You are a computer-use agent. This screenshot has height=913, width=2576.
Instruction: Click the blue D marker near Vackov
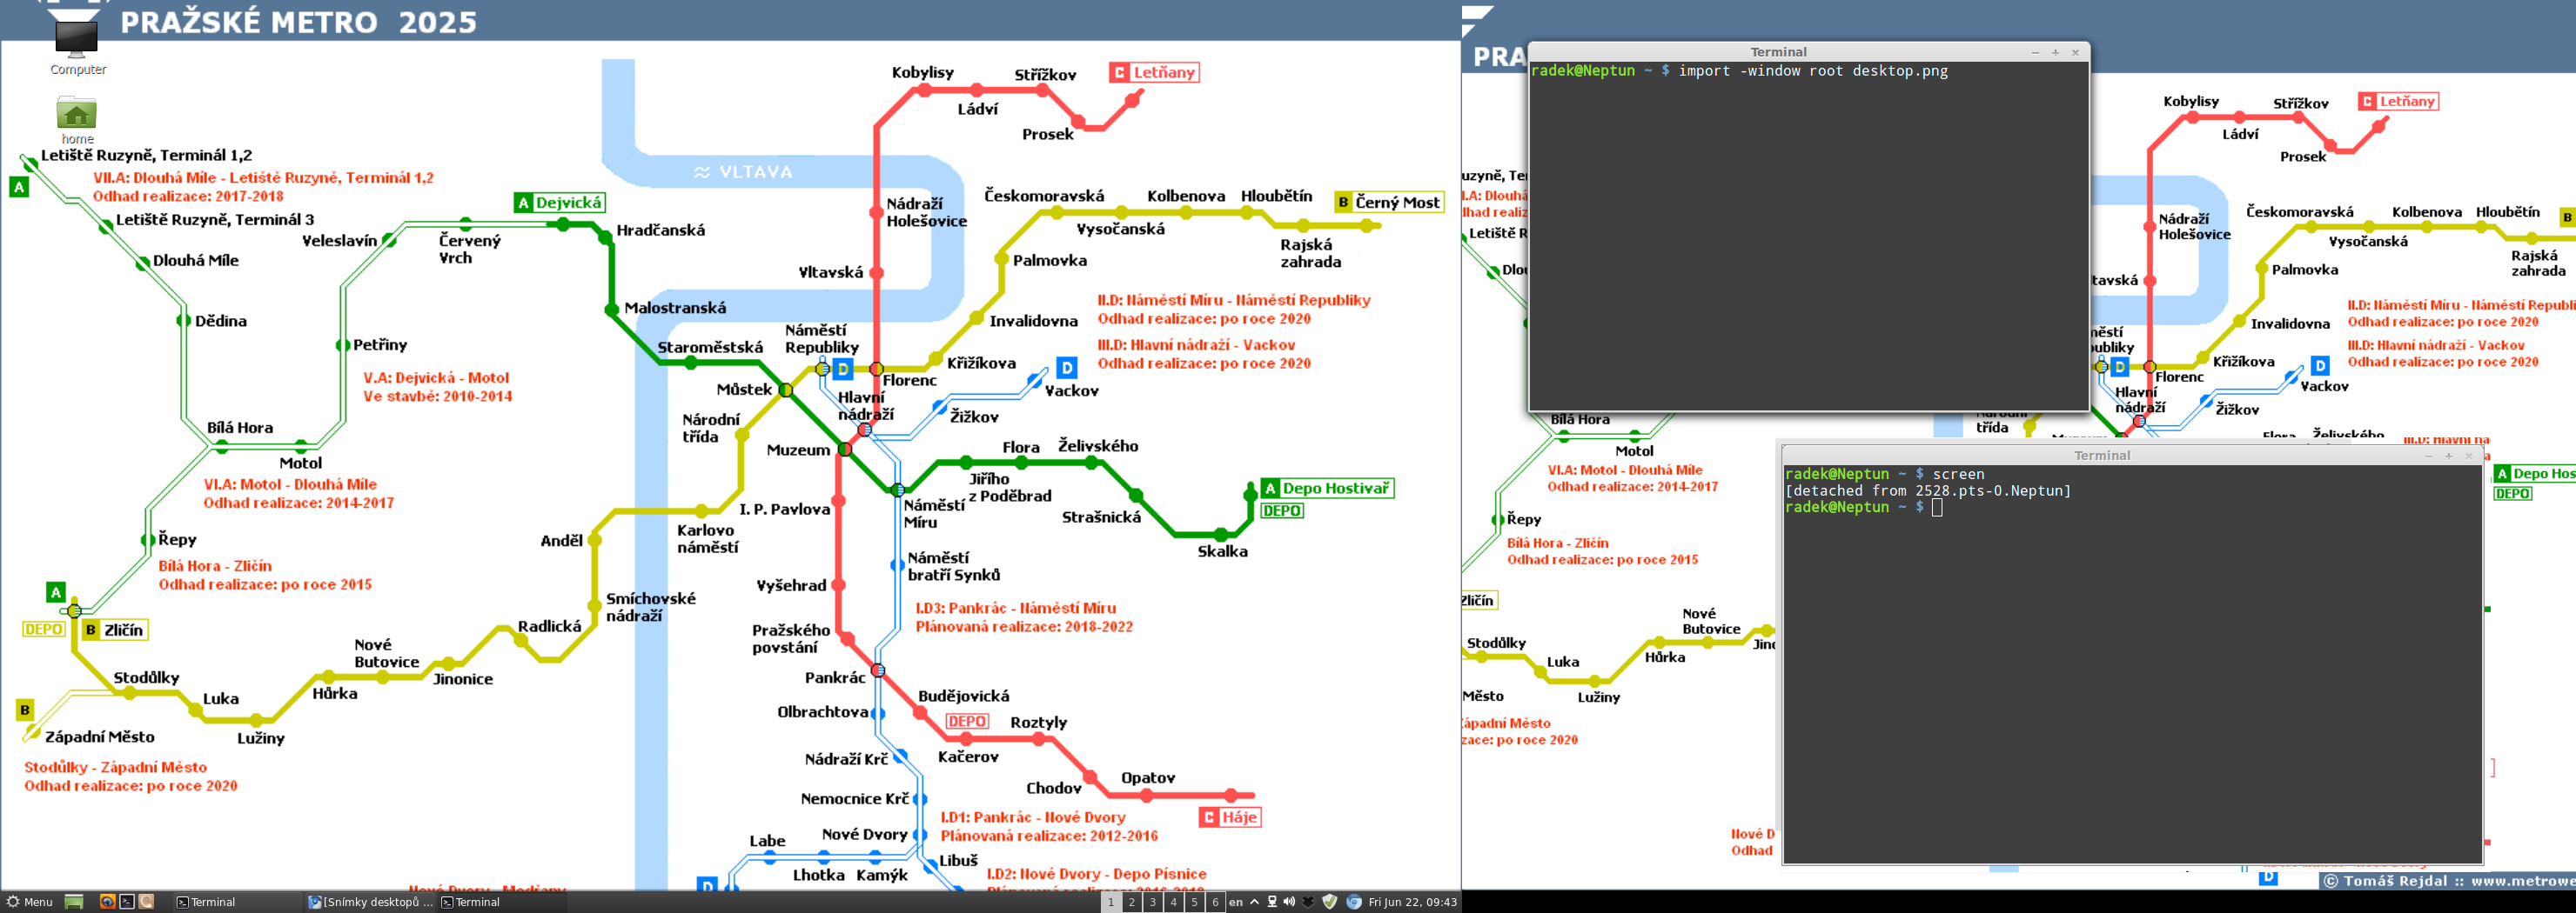[1067, 368]
